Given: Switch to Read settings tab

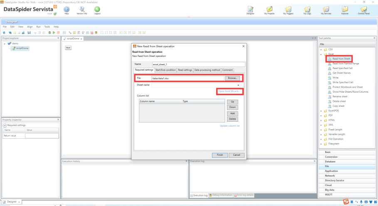Looking at the screenshot, I should pos(185,70).
